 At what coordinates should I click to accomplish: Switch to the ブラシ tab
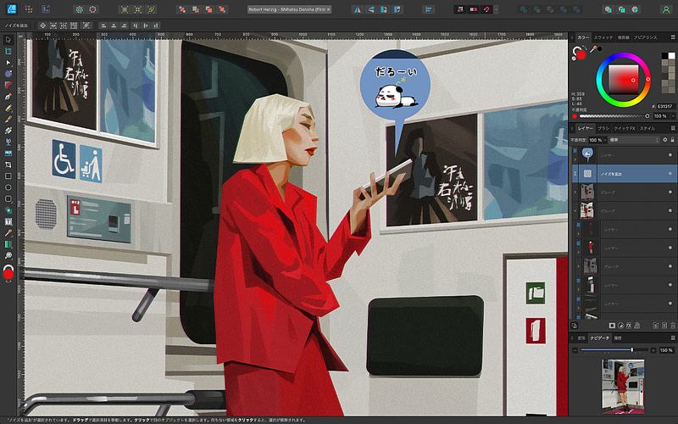[603, 129]
